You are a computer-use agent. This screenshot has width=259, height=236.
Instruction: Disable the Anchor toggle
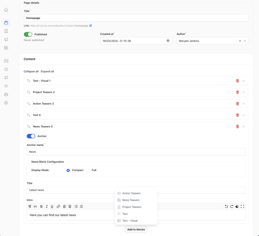click(x=31, y=136)
